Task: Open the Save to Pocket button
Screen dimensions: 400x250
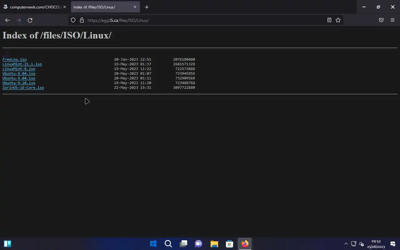Action: click(381, 20)
